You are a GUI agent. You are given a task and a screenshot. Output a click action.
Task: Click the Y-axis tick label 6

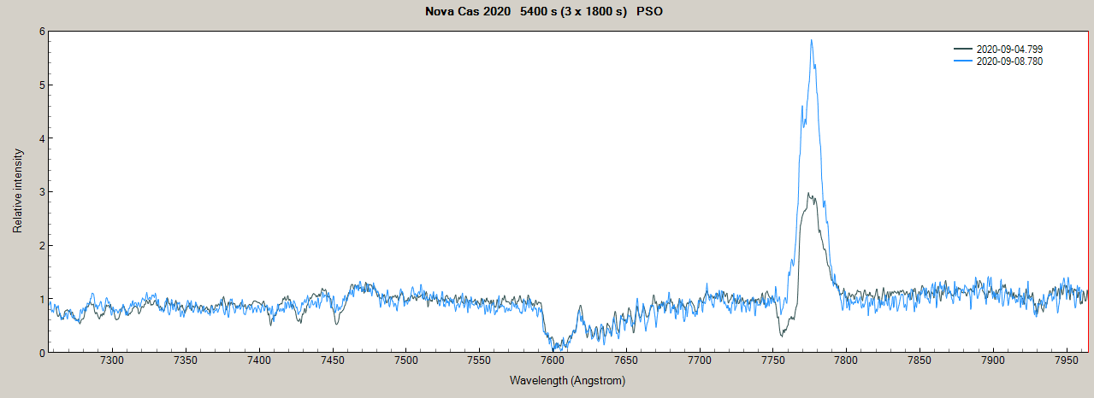coord(40,32)
